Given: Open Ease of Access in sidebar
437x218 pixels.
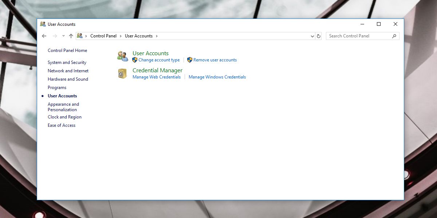Looking at the screenshot, I should click(62, 125).
